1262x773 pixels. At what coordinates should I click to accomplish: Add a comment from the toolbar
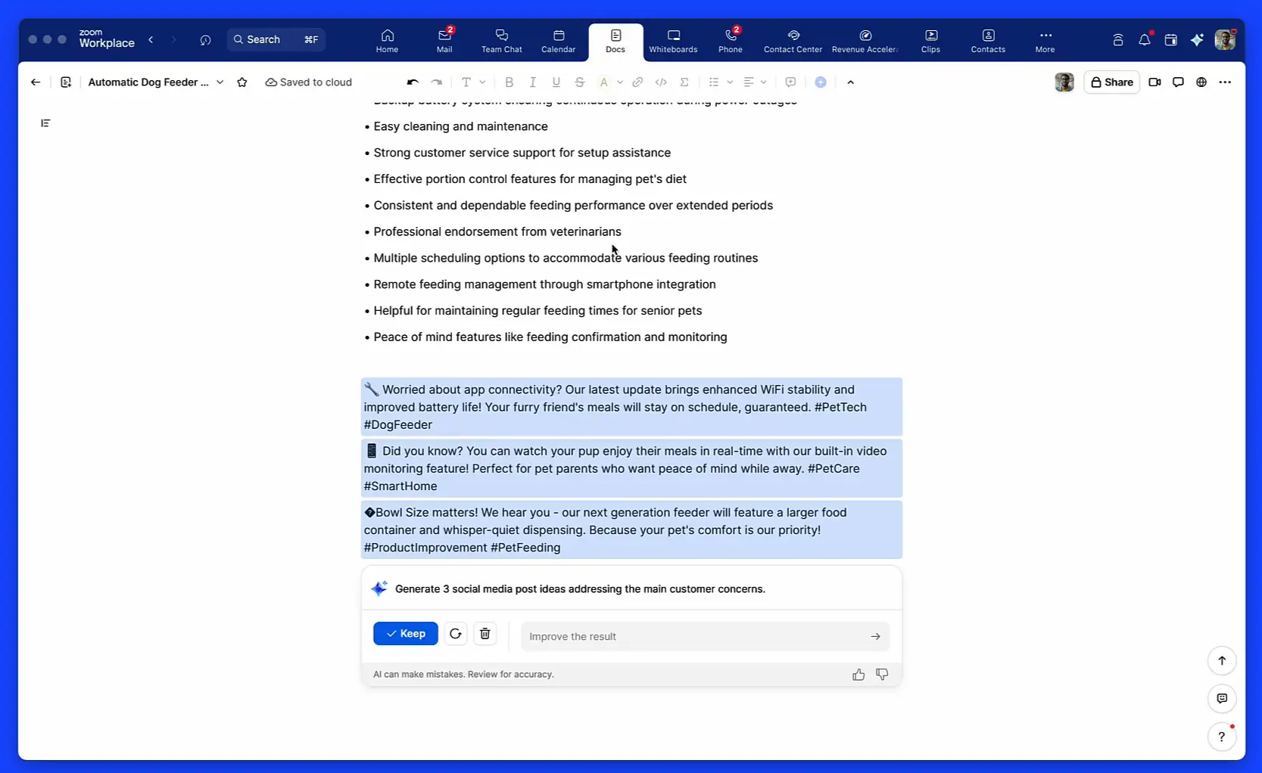pyautogui.click(x=790, y=82)
